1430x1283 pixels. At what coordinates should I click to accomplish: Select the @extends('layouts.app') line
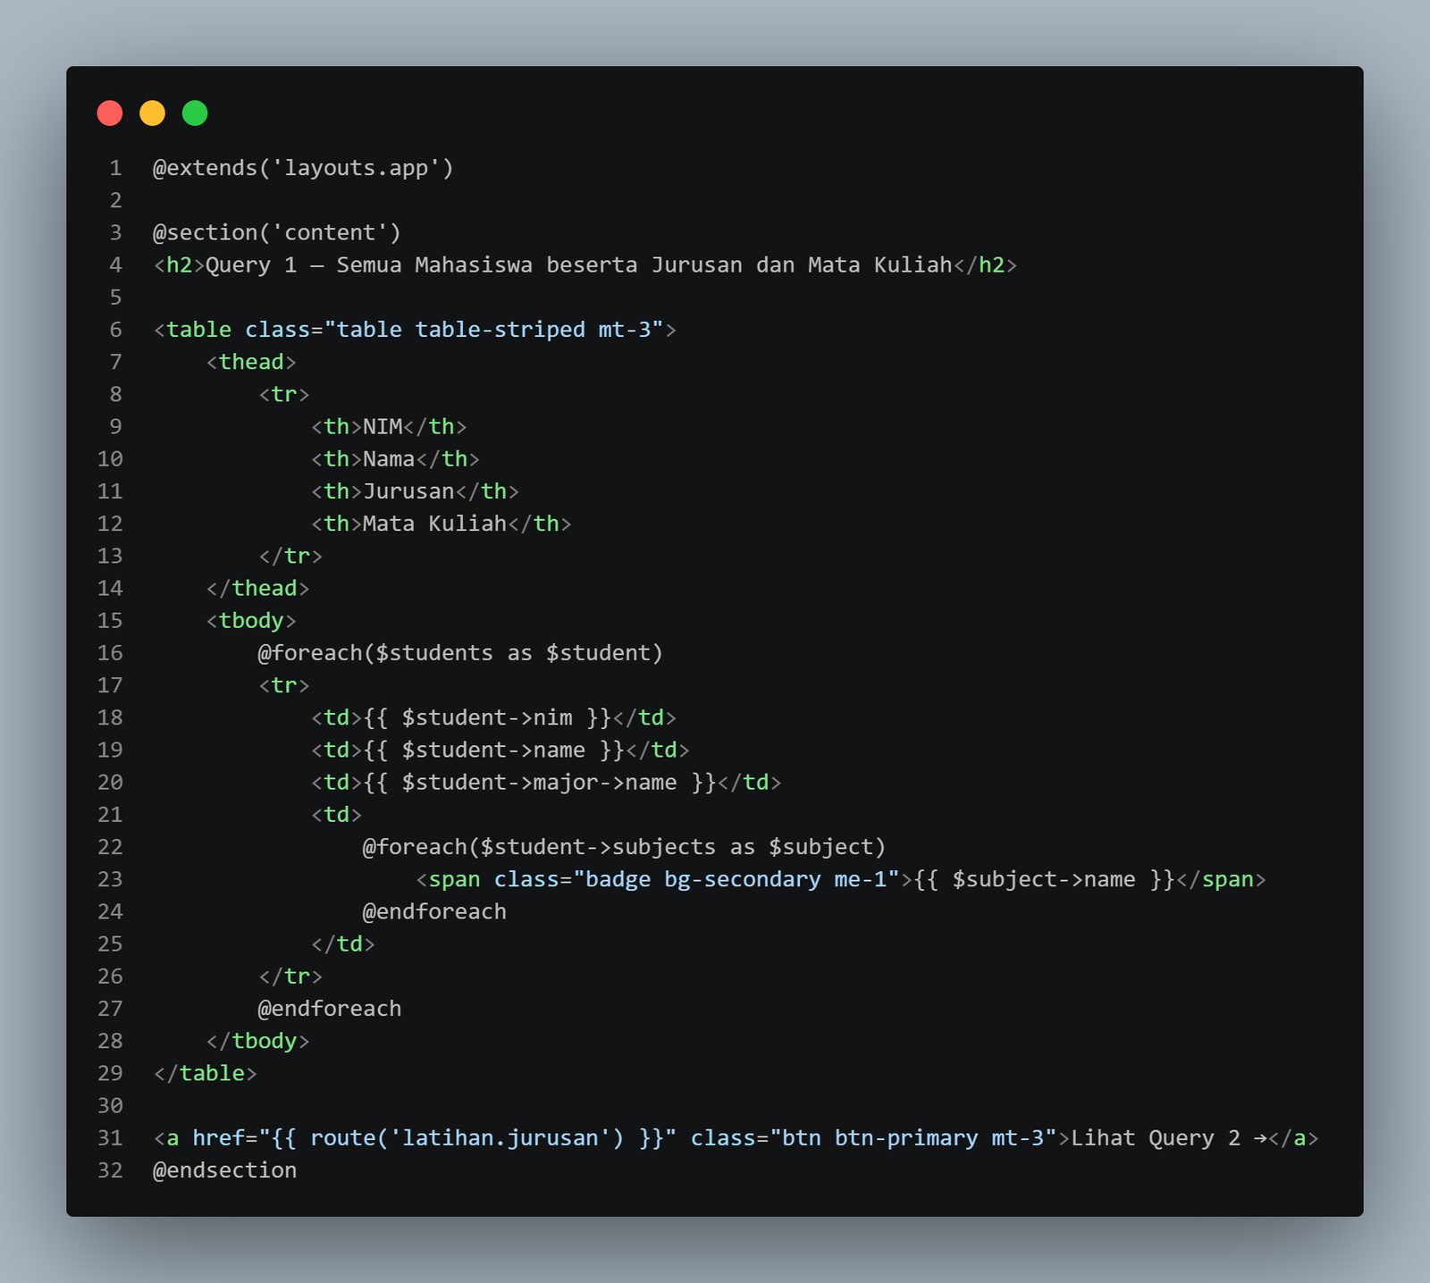click(x=304, y=168)
